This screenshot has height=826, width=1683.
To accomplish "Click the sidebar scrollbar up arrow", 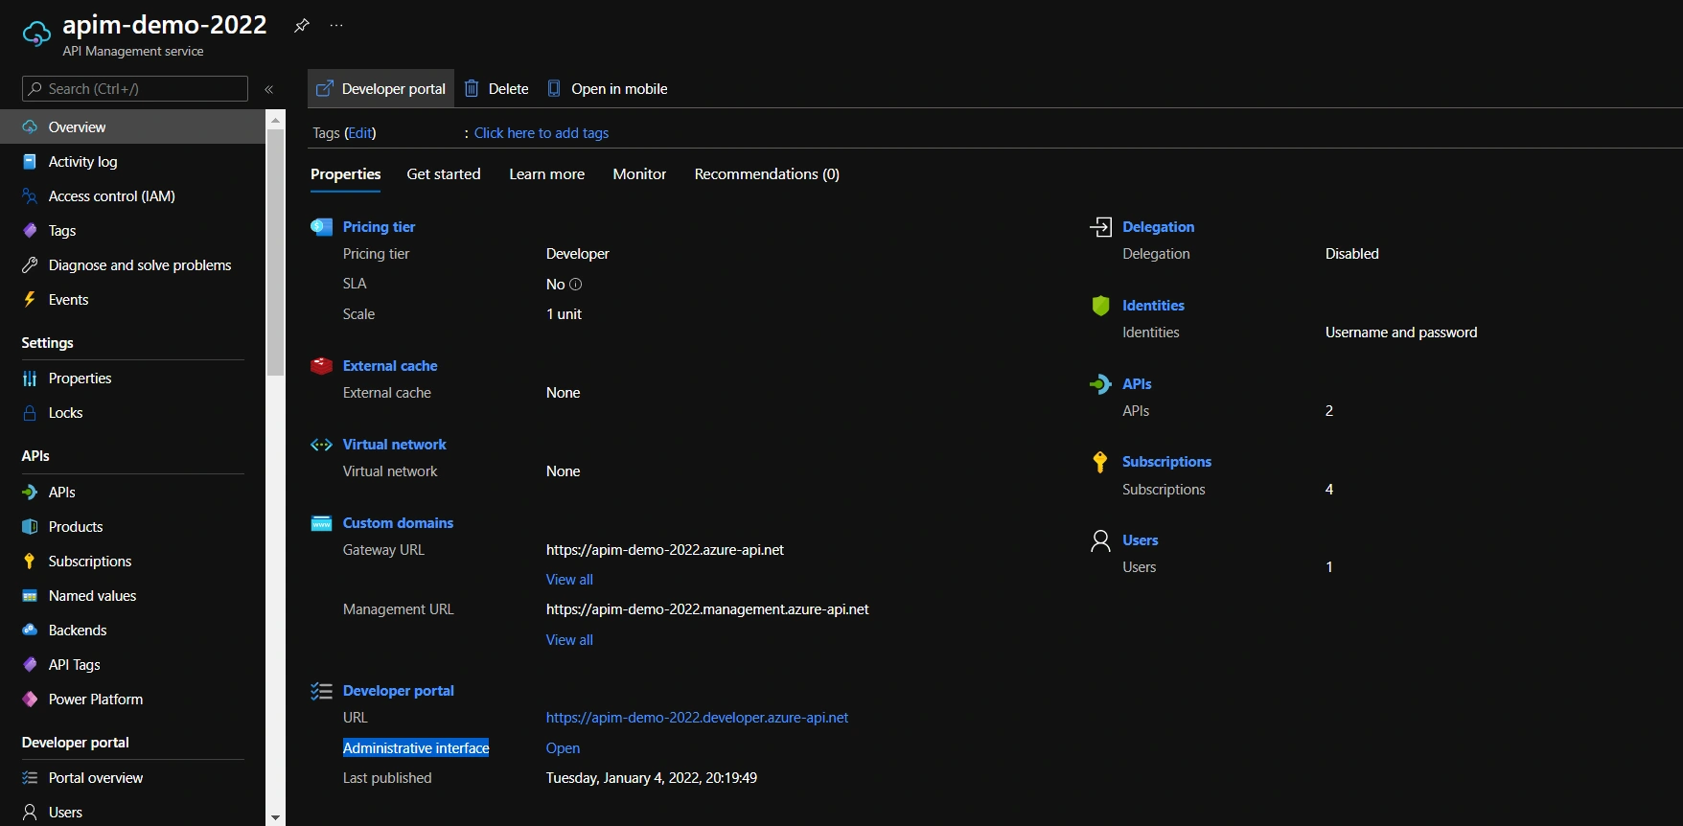I will [x=276, y=120].
